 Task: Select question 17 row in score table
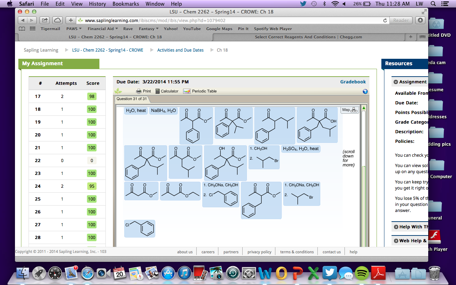[x=67, y=97]
